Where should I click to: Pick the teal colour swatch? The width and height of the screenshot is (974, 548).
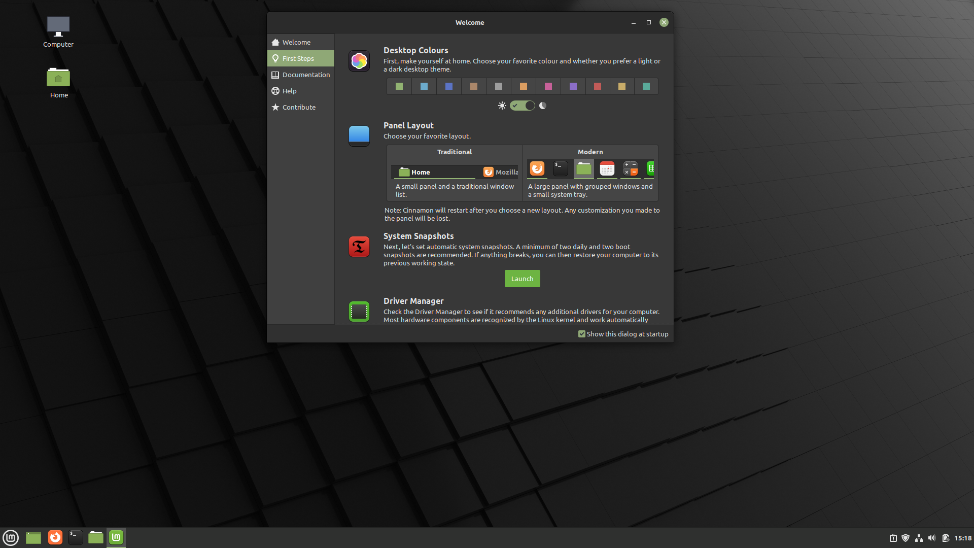(x=646, y=86)
